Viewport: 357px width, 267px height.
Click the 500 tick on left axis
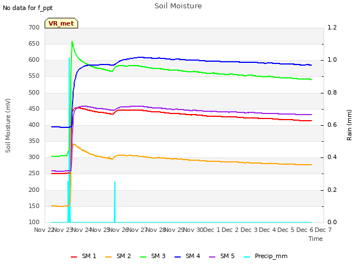[34, 93]
